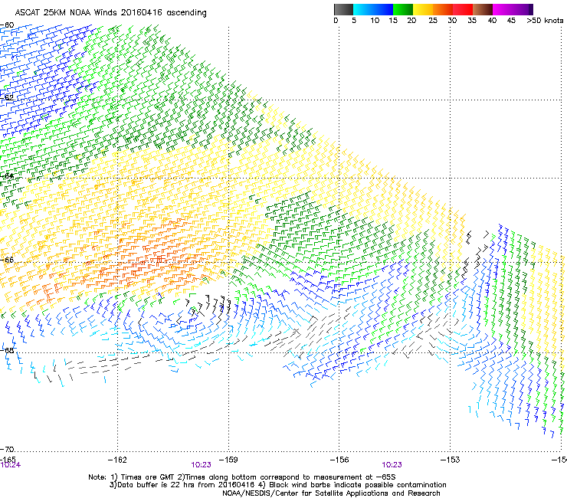Click the latitude label -64
Screen dimensions: 567x498
pyautogui.click(x=7, y=175)
